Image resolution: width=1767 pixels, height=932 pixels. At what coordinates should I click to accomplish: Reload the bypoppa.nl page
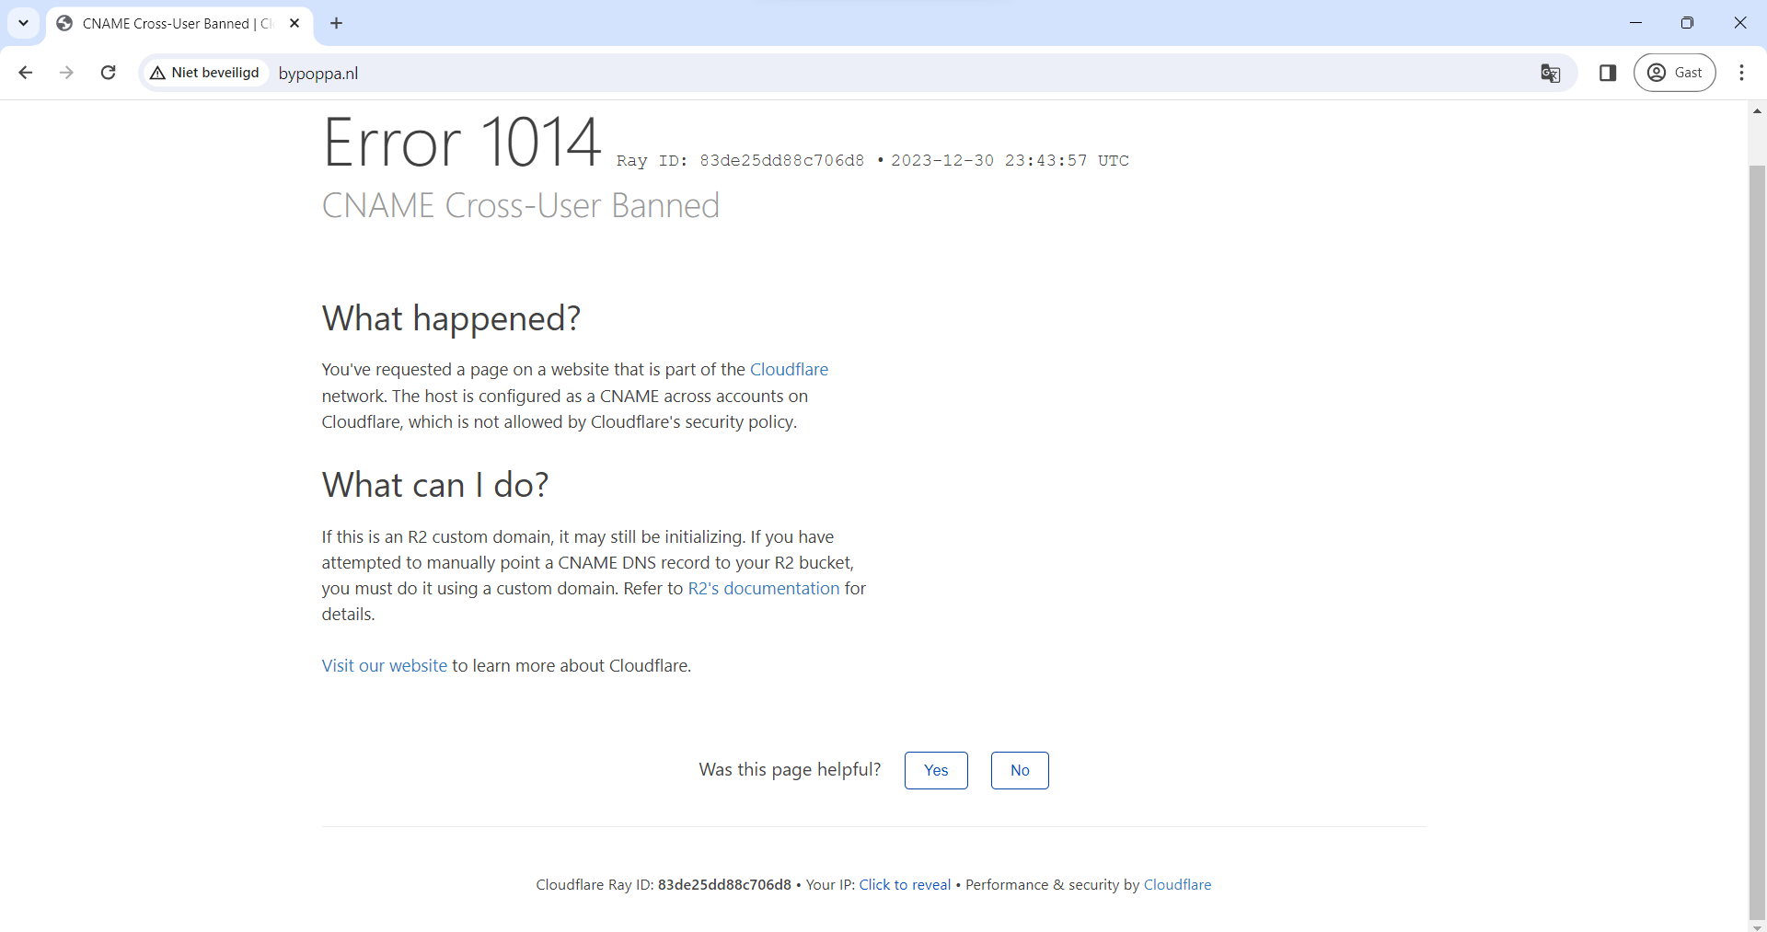coord(108,73)
